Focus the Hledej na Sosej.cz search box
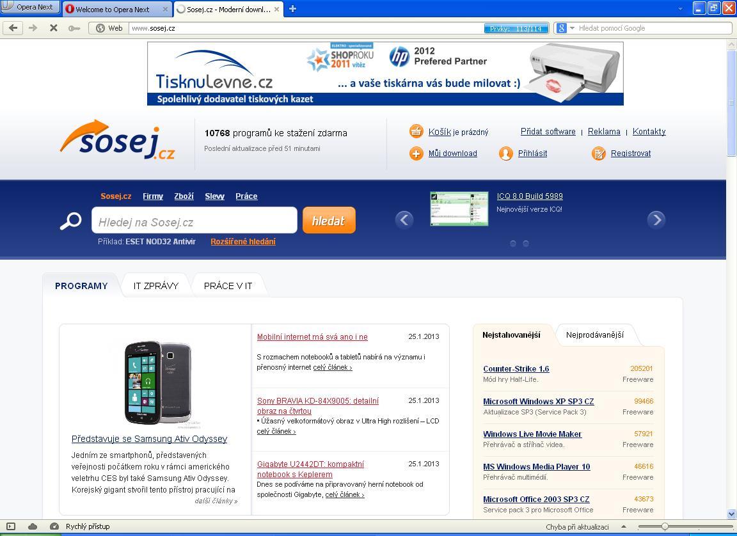 pyautogui.click(x=194, y=220)
